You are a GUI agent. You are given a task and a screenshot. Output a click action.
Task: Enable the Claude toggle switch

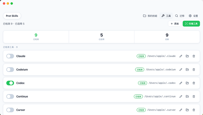point(10,56)
